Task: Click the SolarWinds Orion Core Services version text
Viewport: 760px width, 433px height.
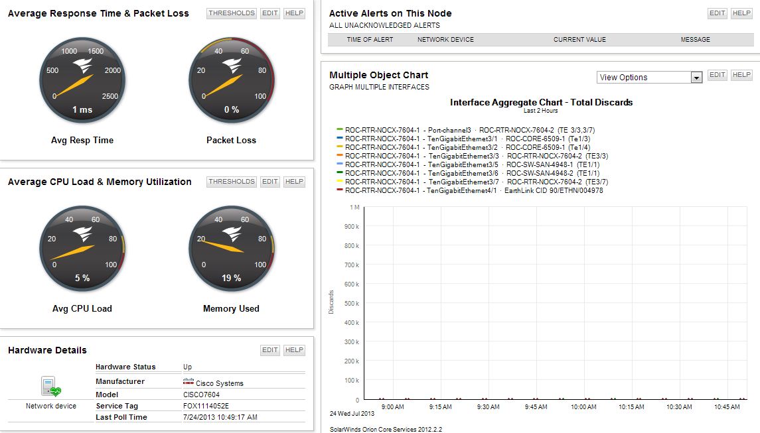Action: pos(386,429)
